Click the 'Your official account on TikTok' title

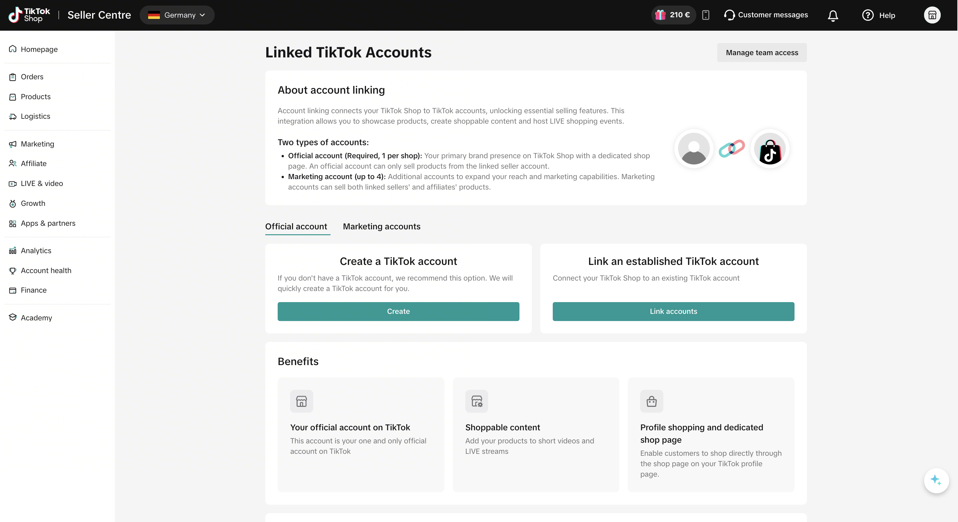coord(350,427)
